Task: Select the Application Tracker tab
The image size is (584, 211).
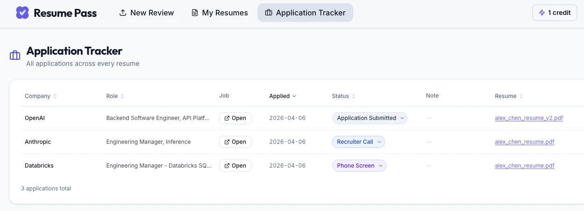Action: [x=305, y=13]
